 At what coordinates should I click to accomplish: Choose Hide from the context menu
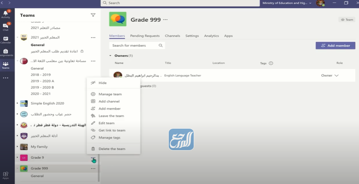pos(113,83)
